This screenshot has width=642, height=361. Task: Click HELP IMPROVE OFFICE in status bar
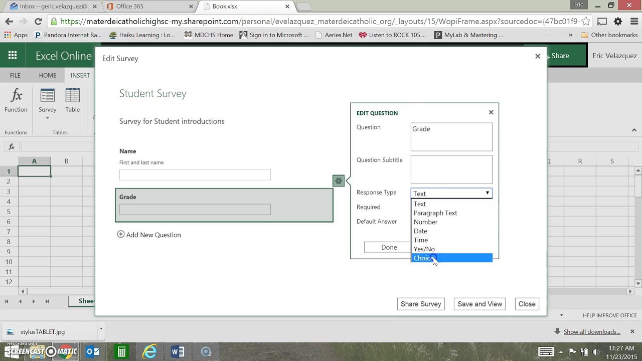pos(609,315)
